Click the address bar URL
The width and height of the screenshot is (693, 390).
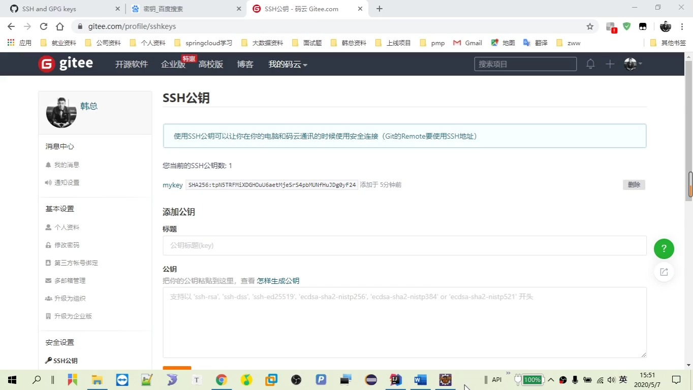point(132,26)
